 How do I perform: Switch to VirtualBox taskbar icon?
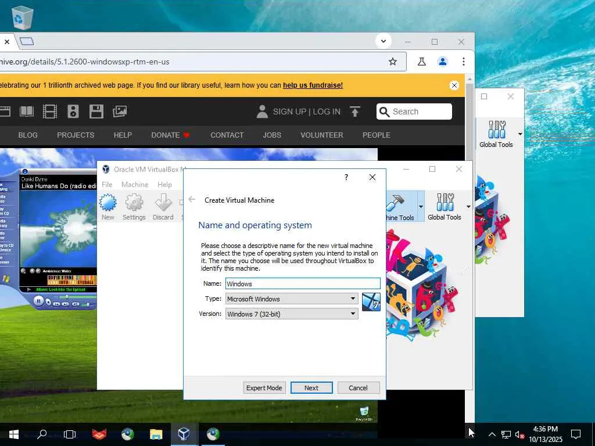click(184, 434)
